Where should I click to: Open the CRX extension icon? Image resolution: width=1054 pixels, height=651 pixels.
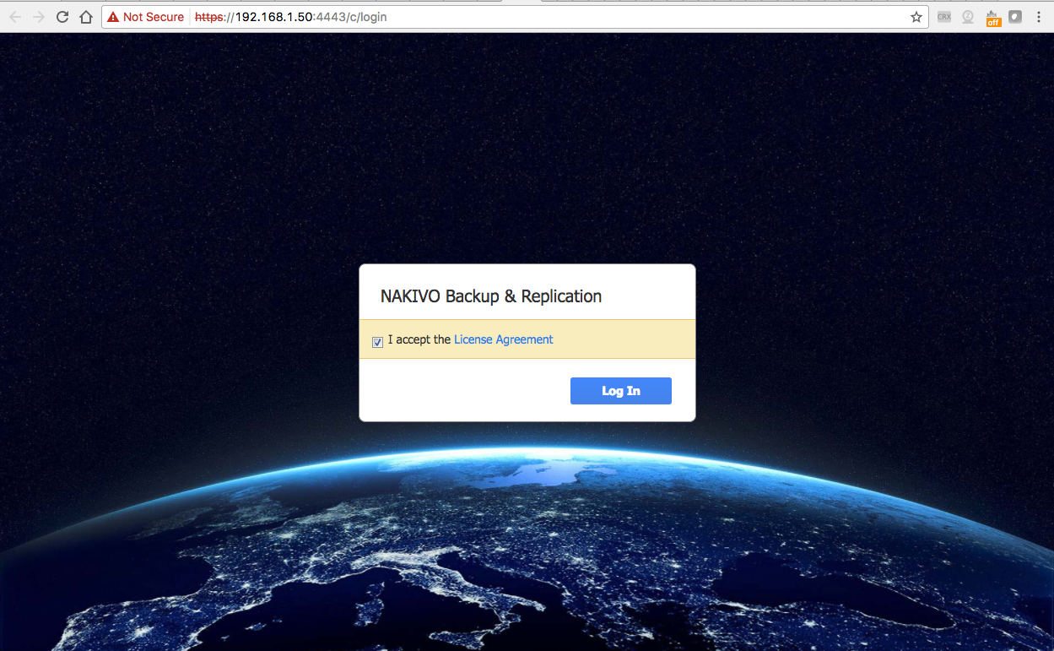[x=944, y=17]
